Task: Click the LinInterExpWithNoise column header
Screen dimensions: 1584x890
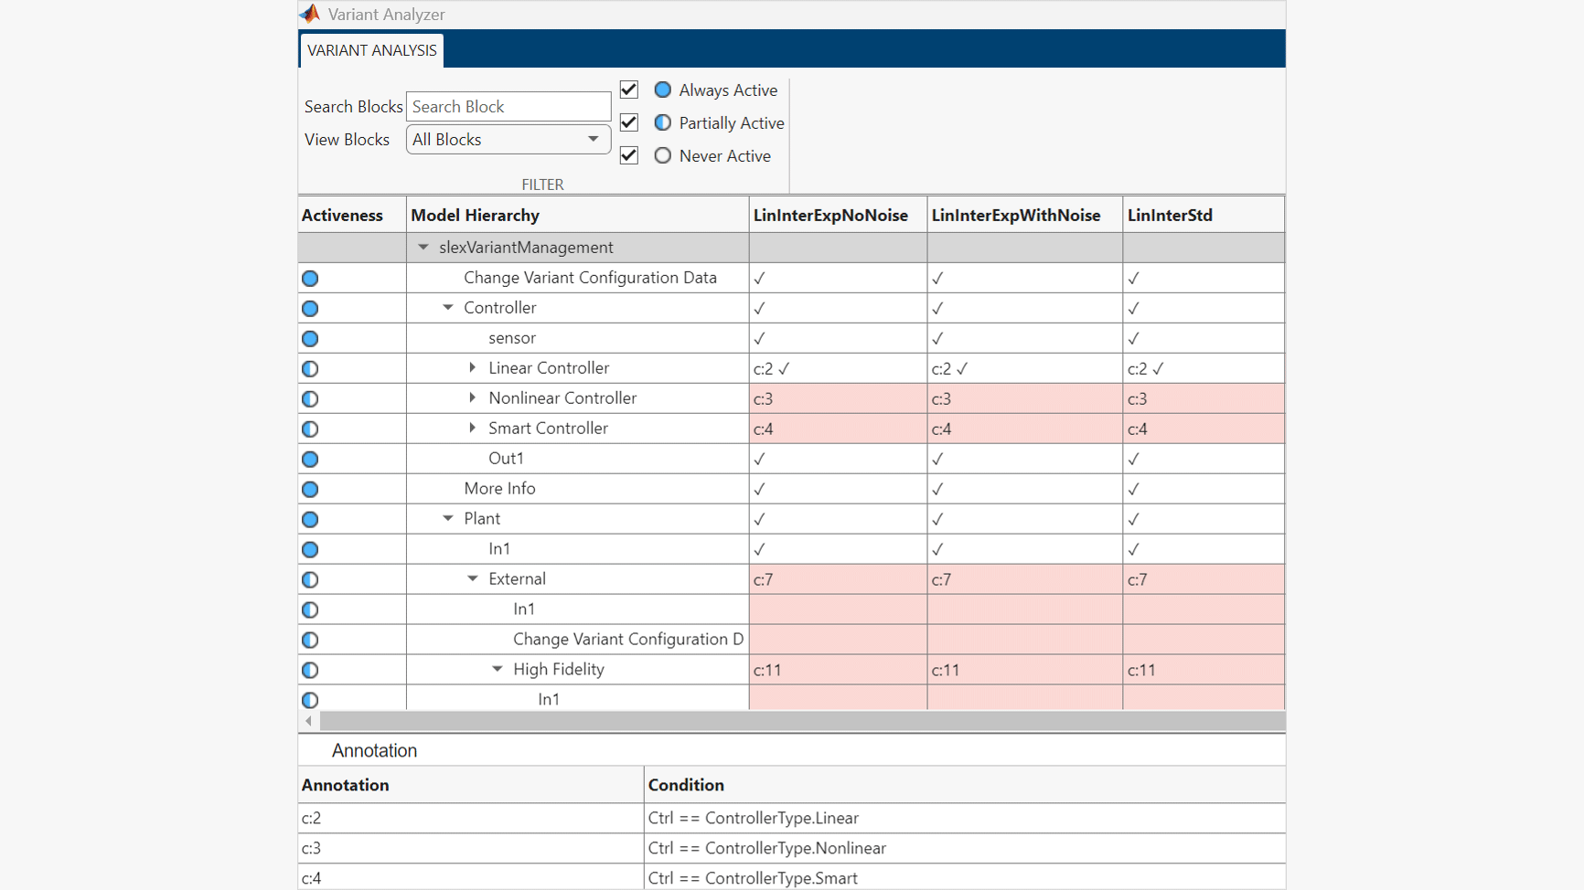Action: tap(1025, 215)
